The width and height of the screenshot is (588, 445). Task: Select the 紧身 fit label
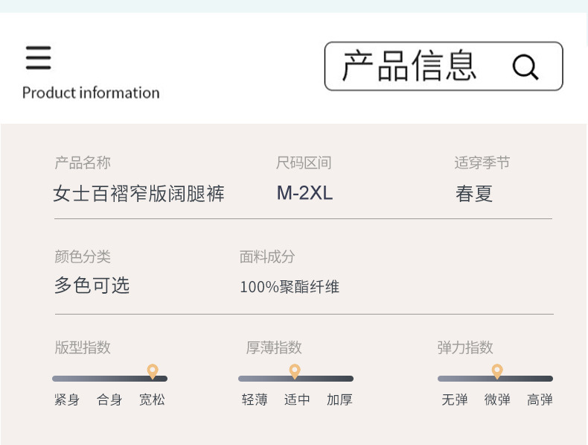tap(67, 400)
